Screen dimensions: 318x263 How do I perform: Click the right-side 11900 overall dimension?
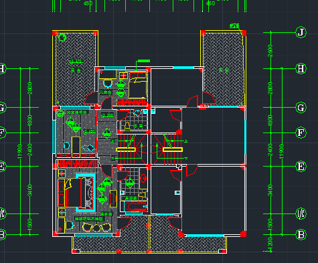(x=281, y=152)
